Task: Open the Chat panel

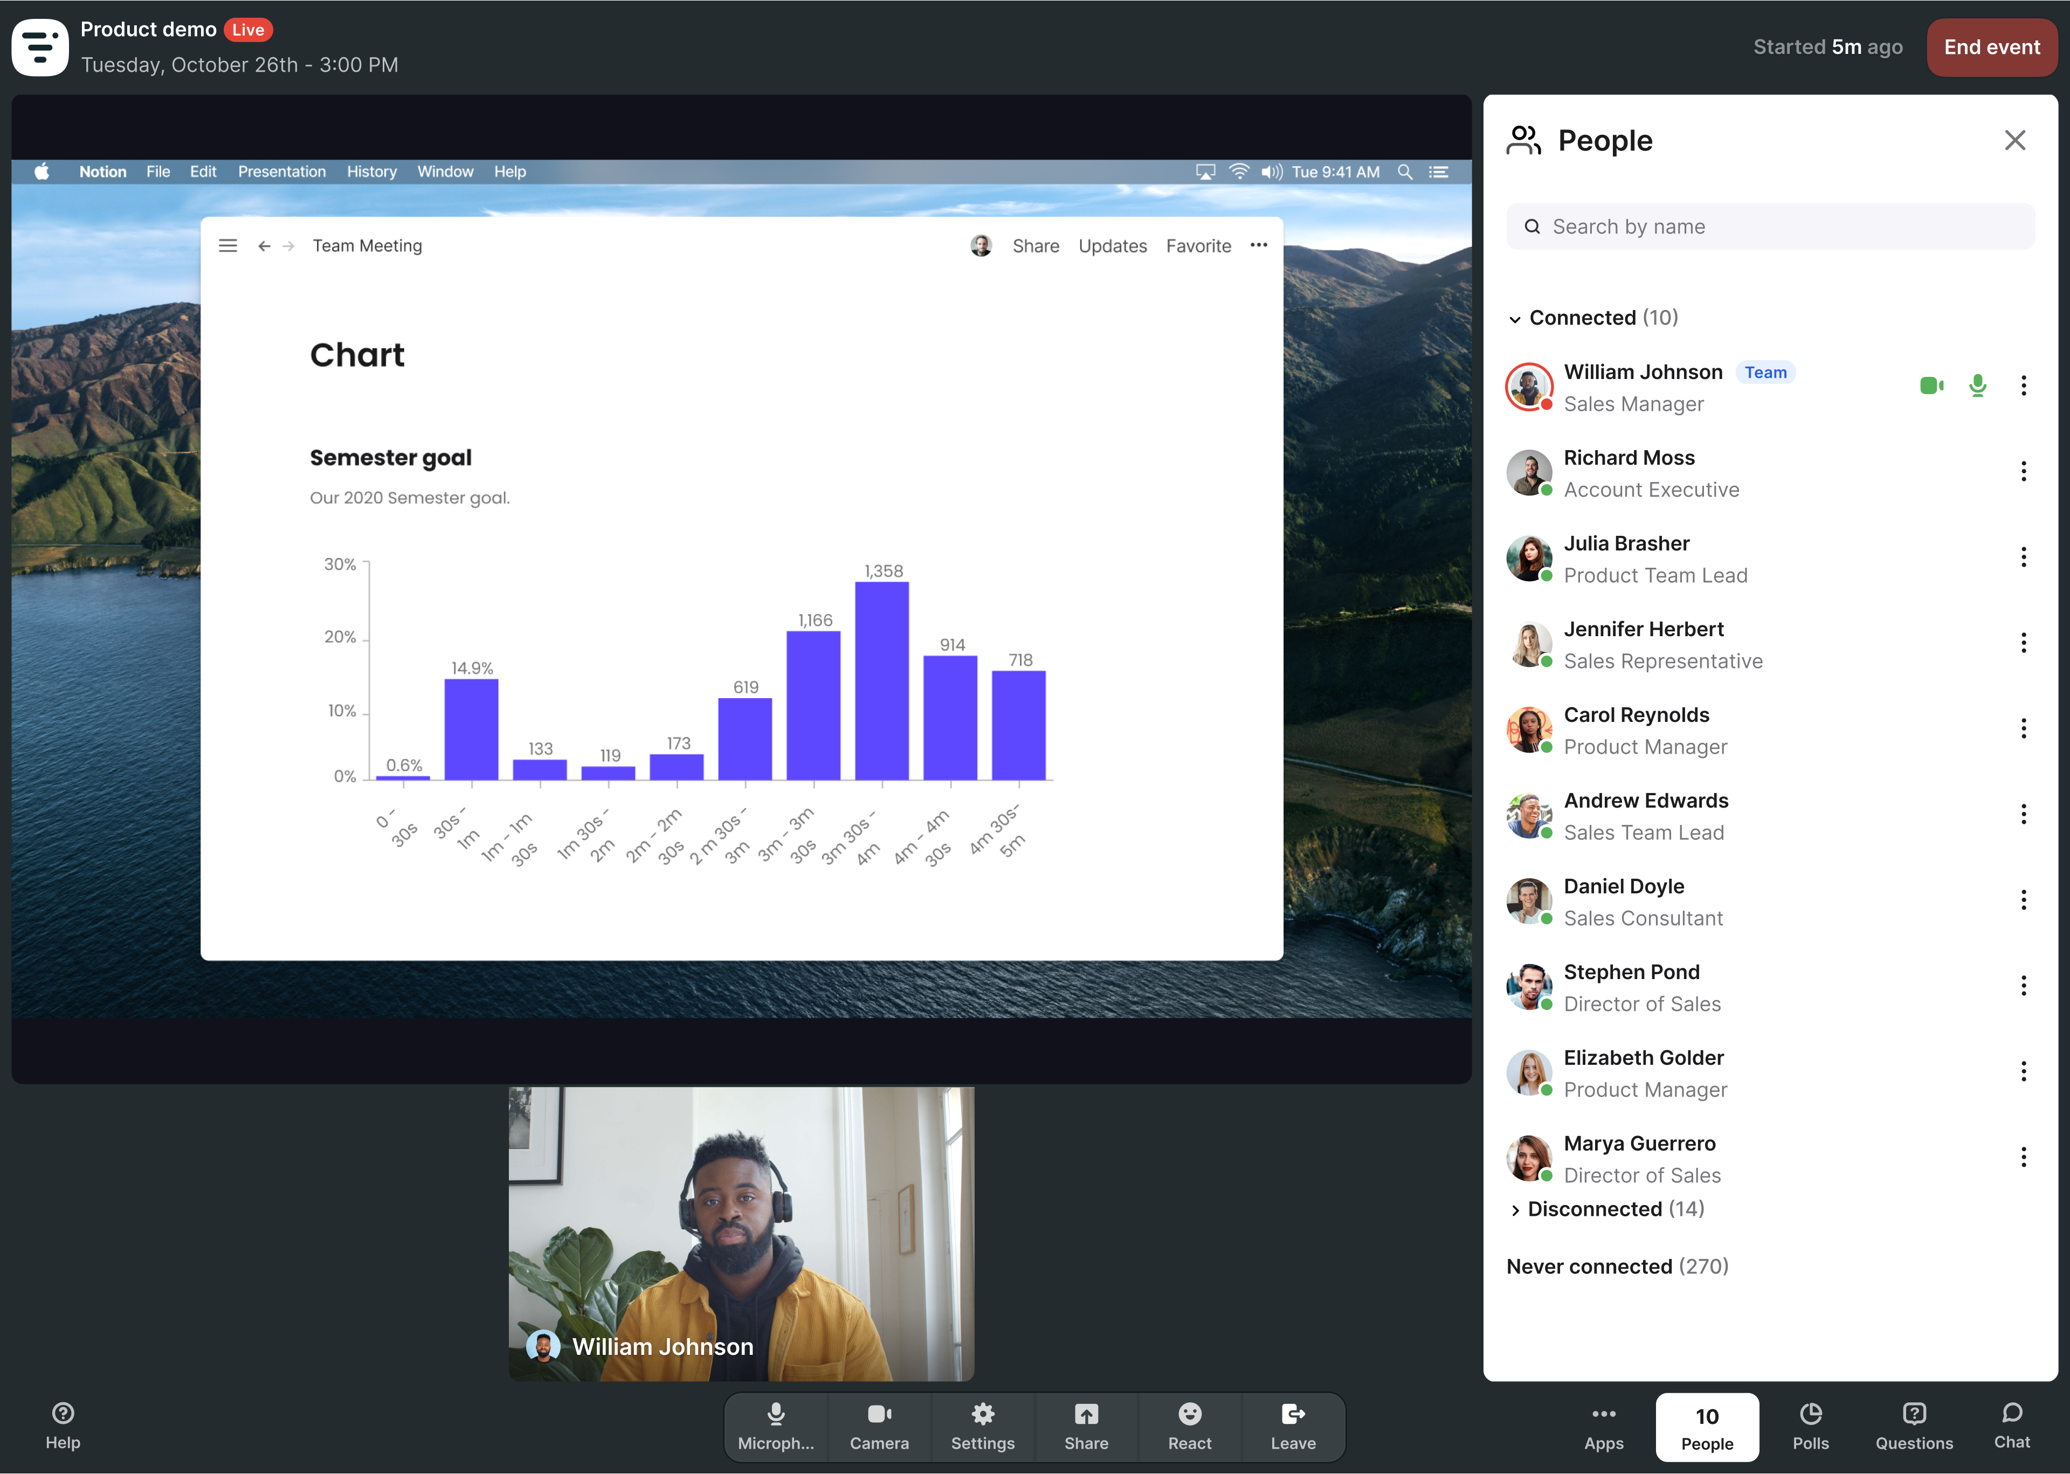Action: [x=2013, y=1427]
